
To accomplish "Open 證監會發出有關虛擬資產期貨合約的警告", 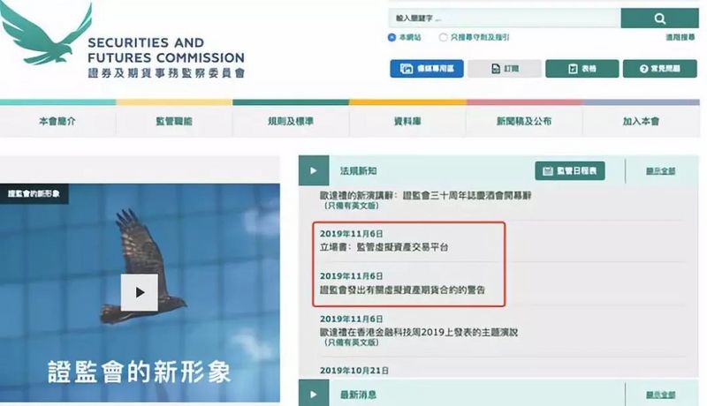I will coord(402,289).
